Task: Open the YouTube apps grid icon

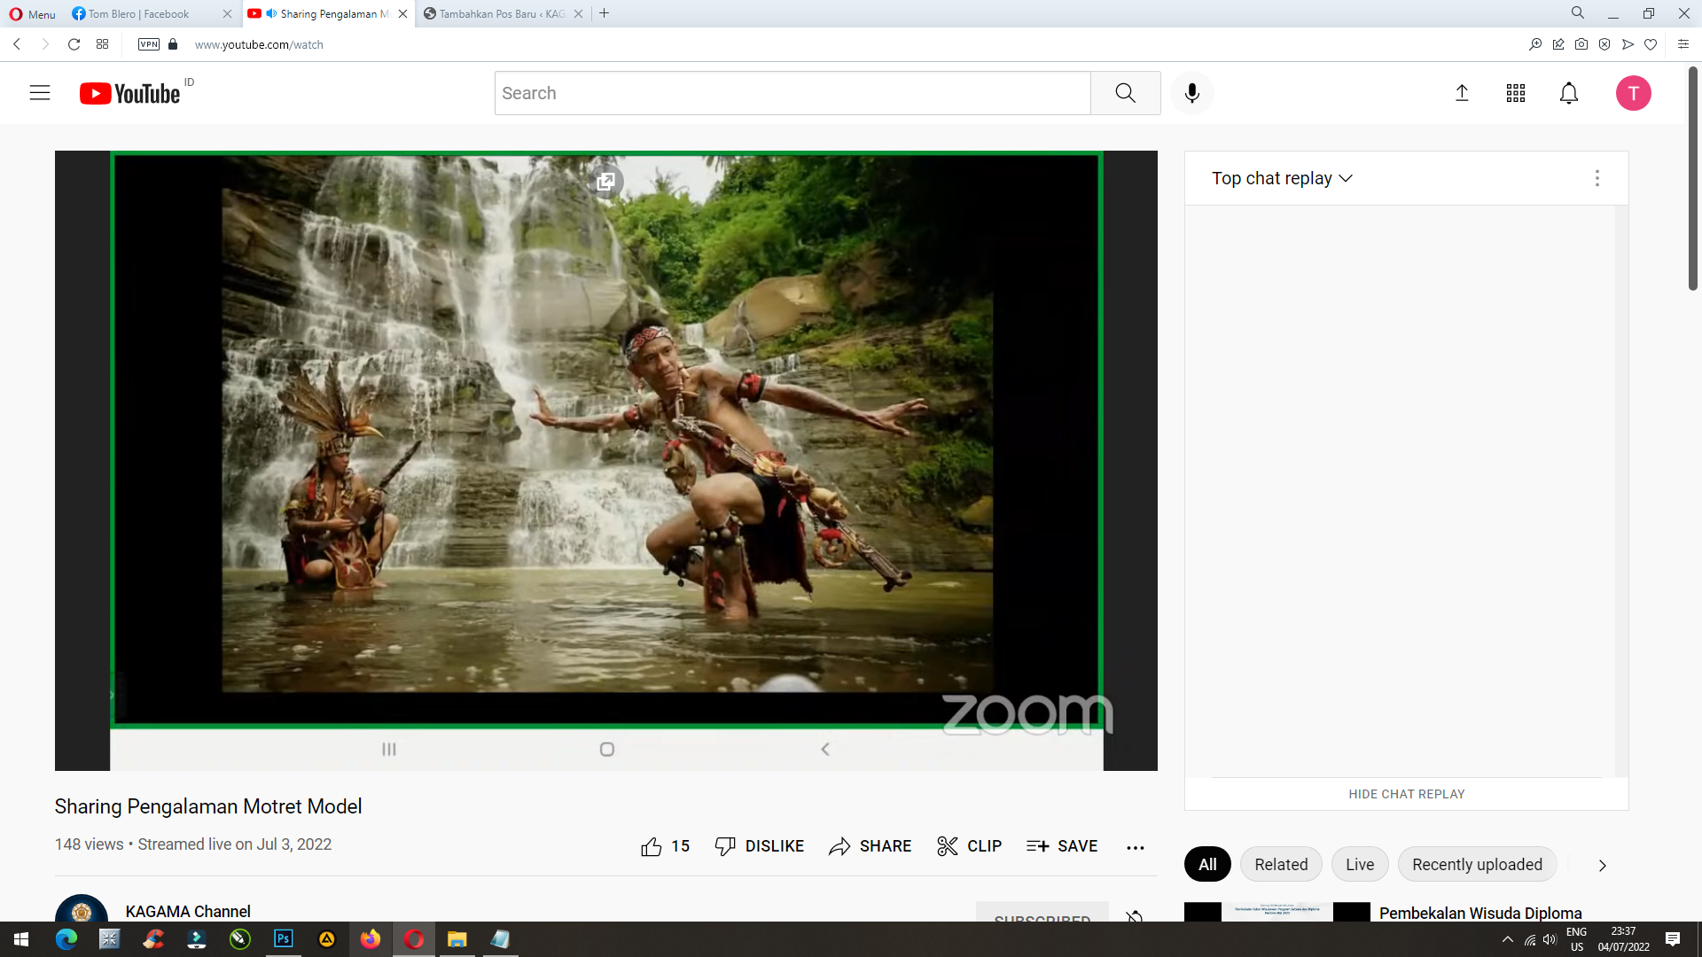Action: 1516,93
